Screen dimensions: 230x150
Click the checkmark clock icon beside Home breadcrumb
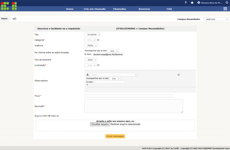click(14, 19)
